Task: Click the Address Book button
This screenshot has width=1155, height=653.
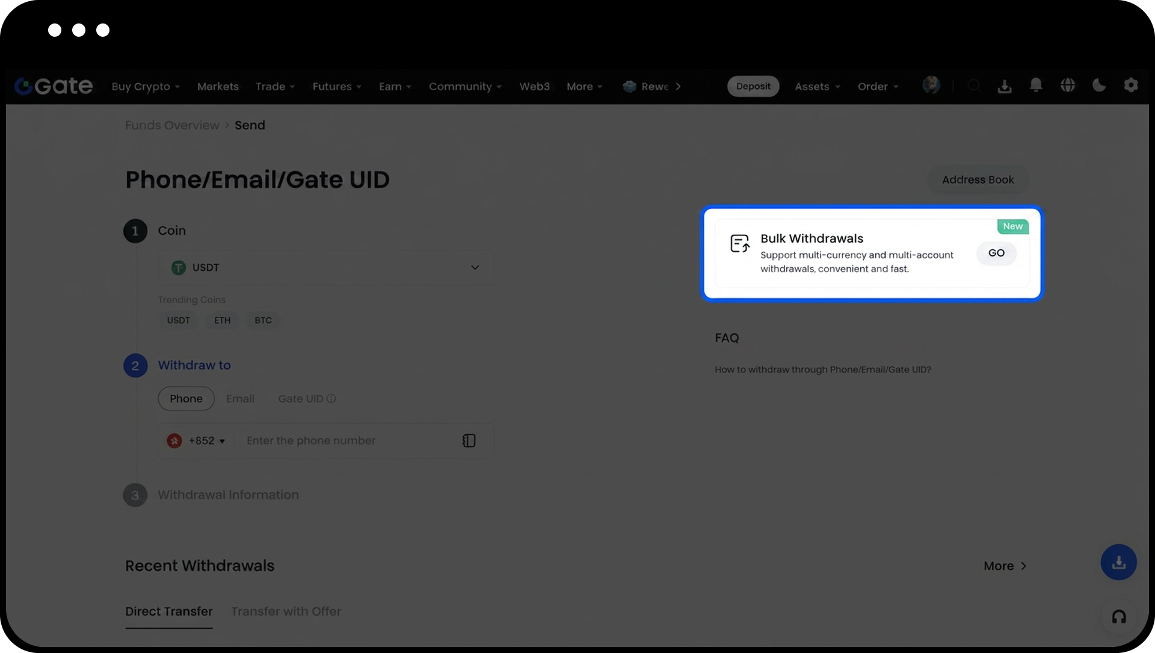Action: coord(978,179)
